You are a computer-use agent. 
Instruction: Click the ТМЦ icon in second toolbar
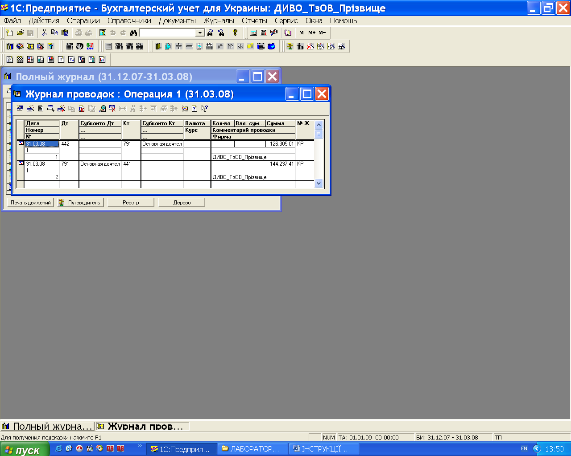coord(70,46)
